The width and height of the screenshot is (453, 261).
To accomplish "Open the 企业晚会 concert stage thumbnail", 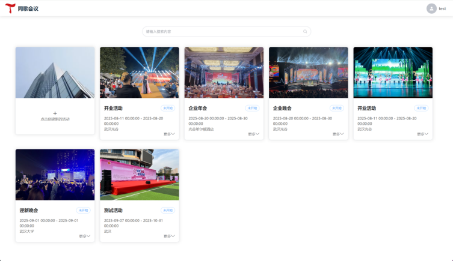I will (309, 73).
